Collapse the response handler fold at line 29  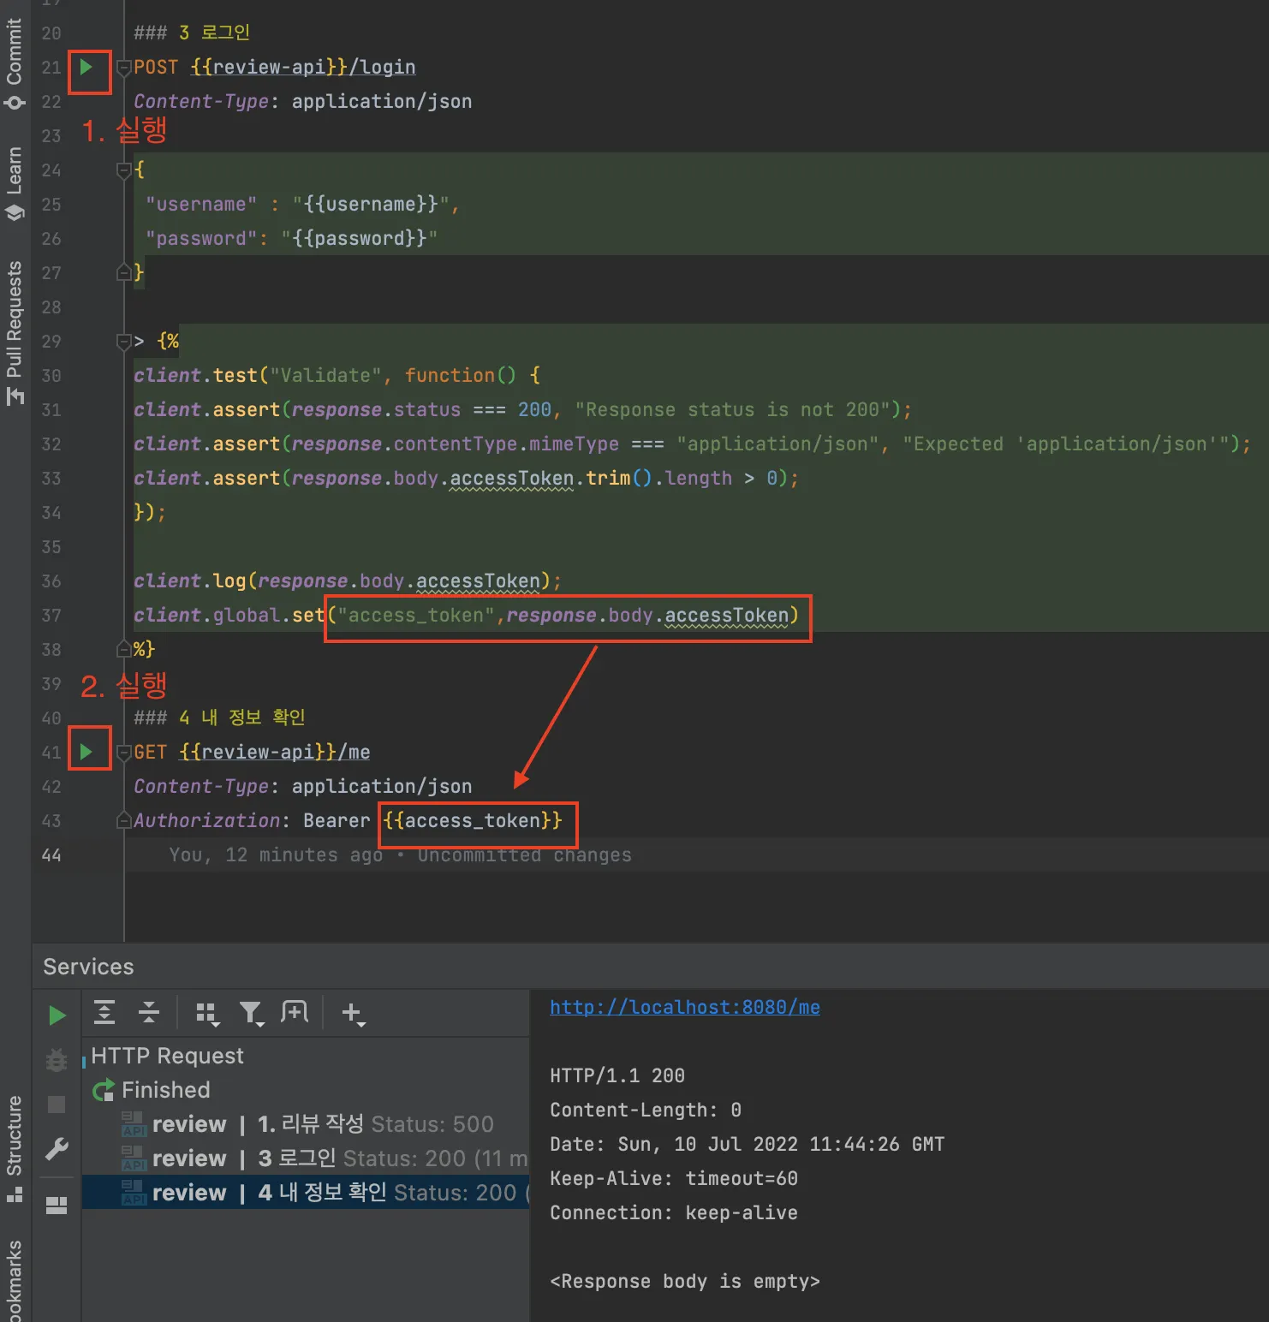coord(123,342)
